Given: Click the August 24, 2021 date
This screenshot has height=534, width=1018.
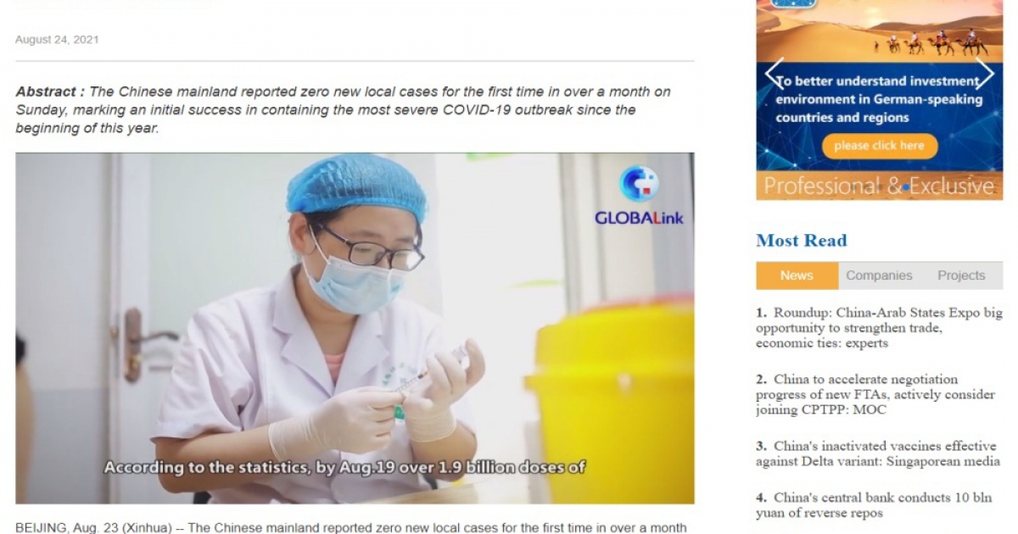Looking at the screenshot, I should pos(57,40).
